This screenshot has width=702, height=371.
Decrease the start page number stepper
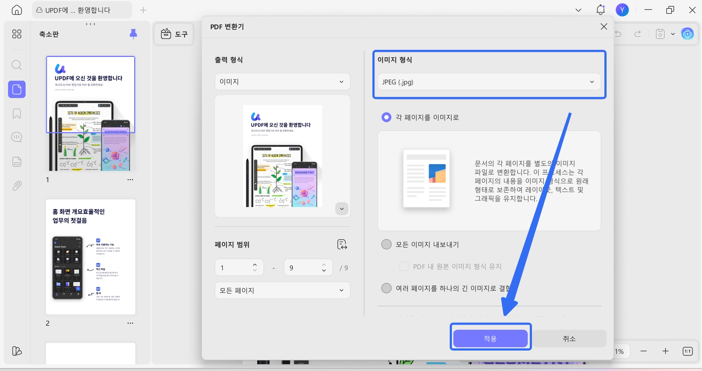coord(255,271)
